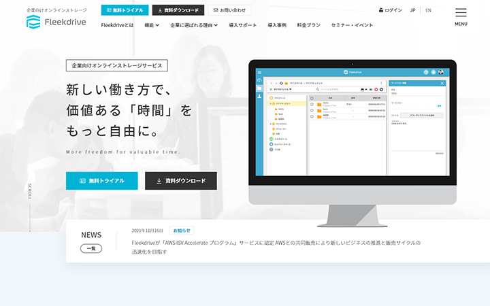Open the 料金プラン menu item
The width and height of the screenshot is (490, 306).
click(309, 25)
